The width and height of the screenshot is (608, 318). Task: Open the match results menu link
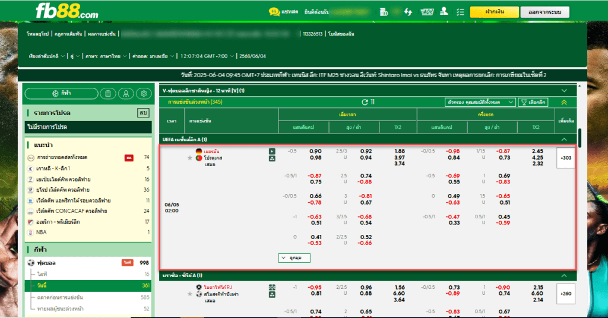point(102,34)
